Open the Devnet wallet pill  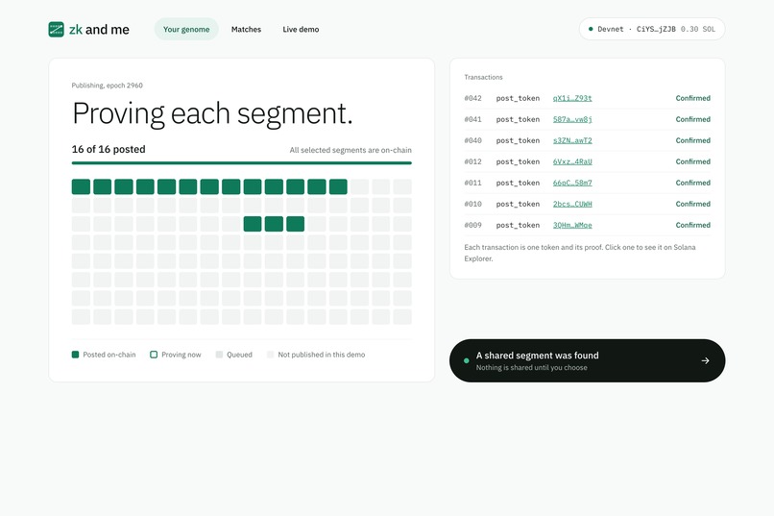[x=652, y=29]
